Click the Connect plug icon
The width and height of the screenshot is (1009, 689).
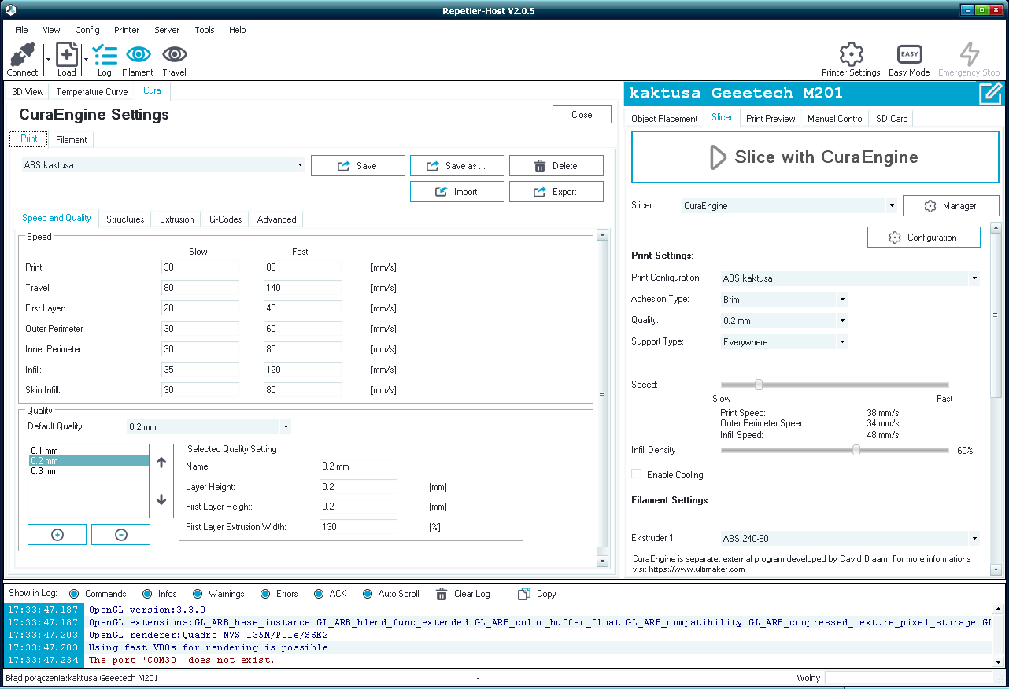(22, 54)
